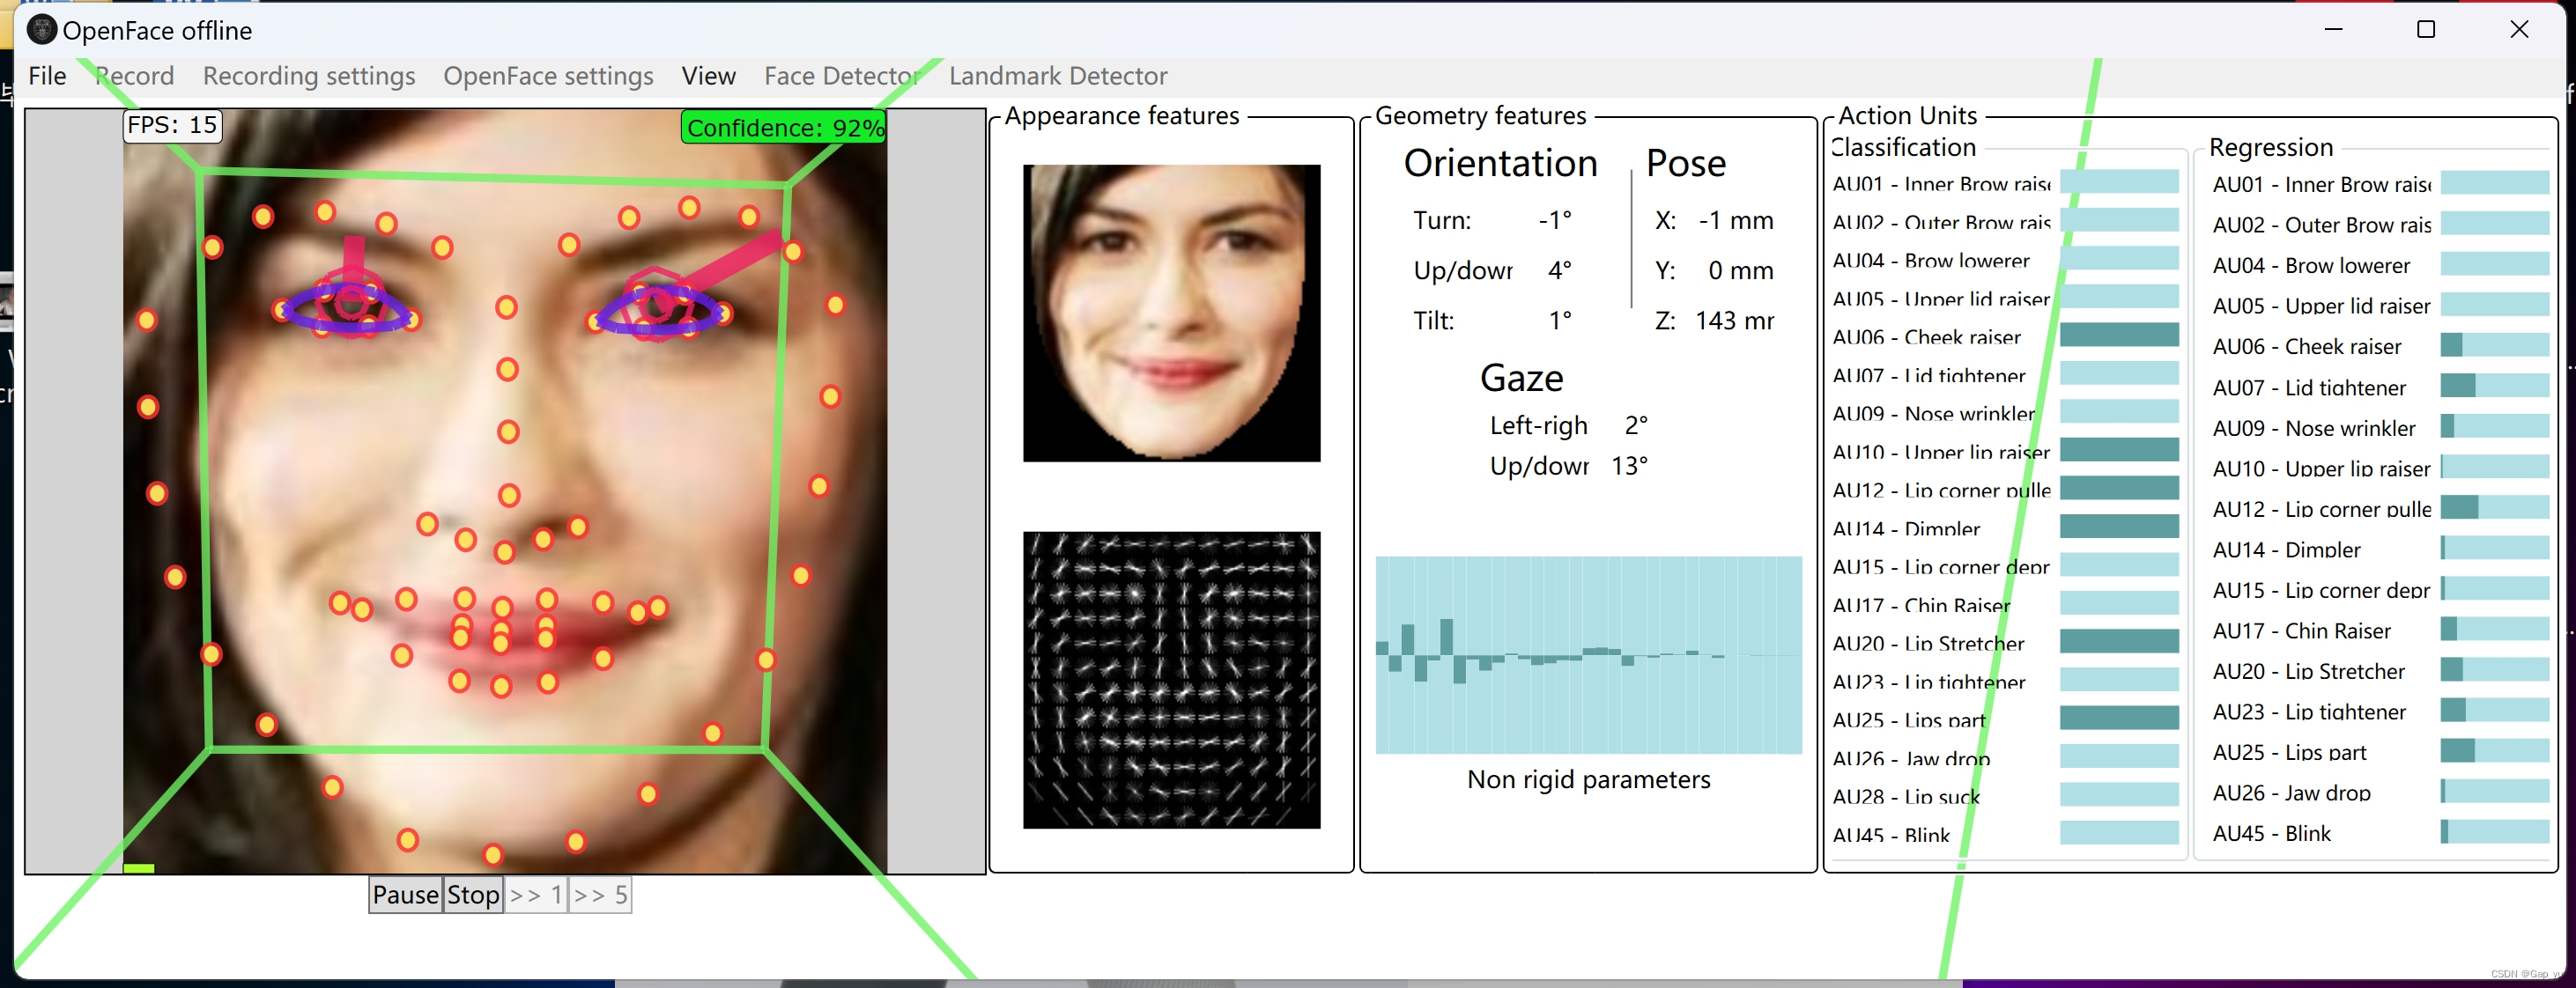Click the Non rigid parameters bar chart

tap(1588, 655)
